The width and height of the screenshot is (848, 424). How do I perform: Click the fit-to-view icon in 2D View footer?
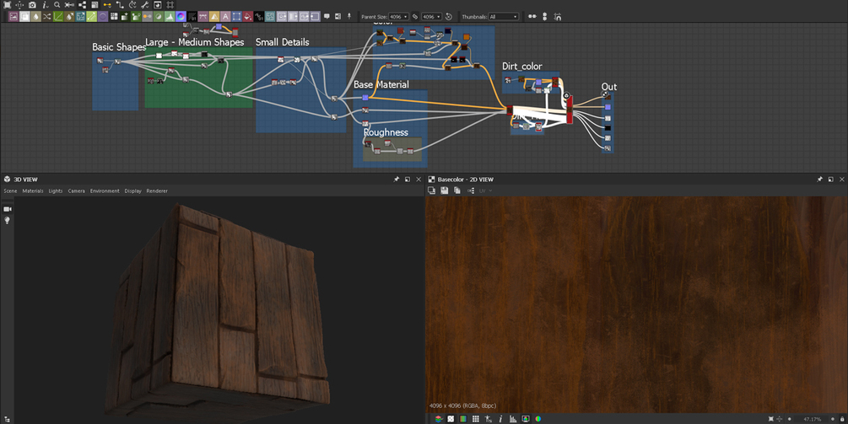(770, 419)
